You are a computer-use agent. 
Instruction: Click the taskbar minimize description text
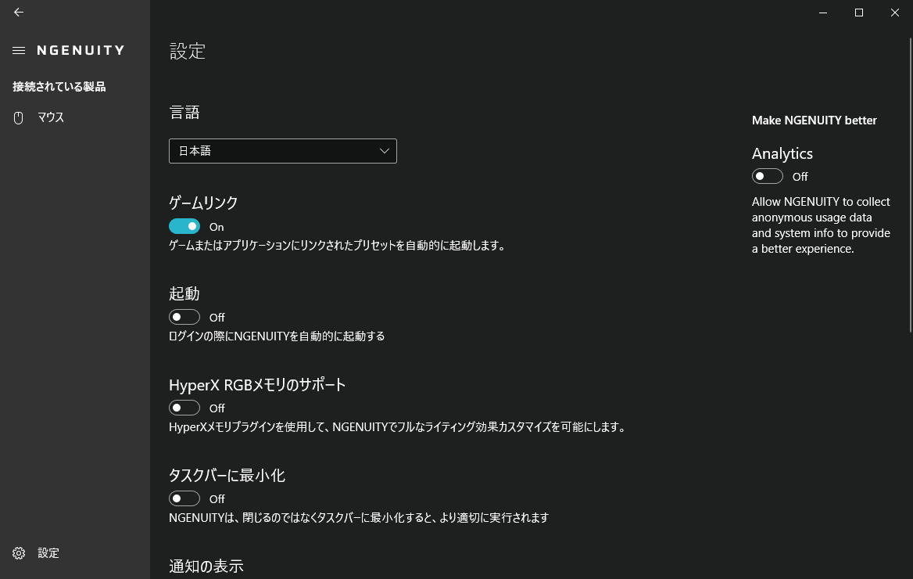[x=359, y=518]
